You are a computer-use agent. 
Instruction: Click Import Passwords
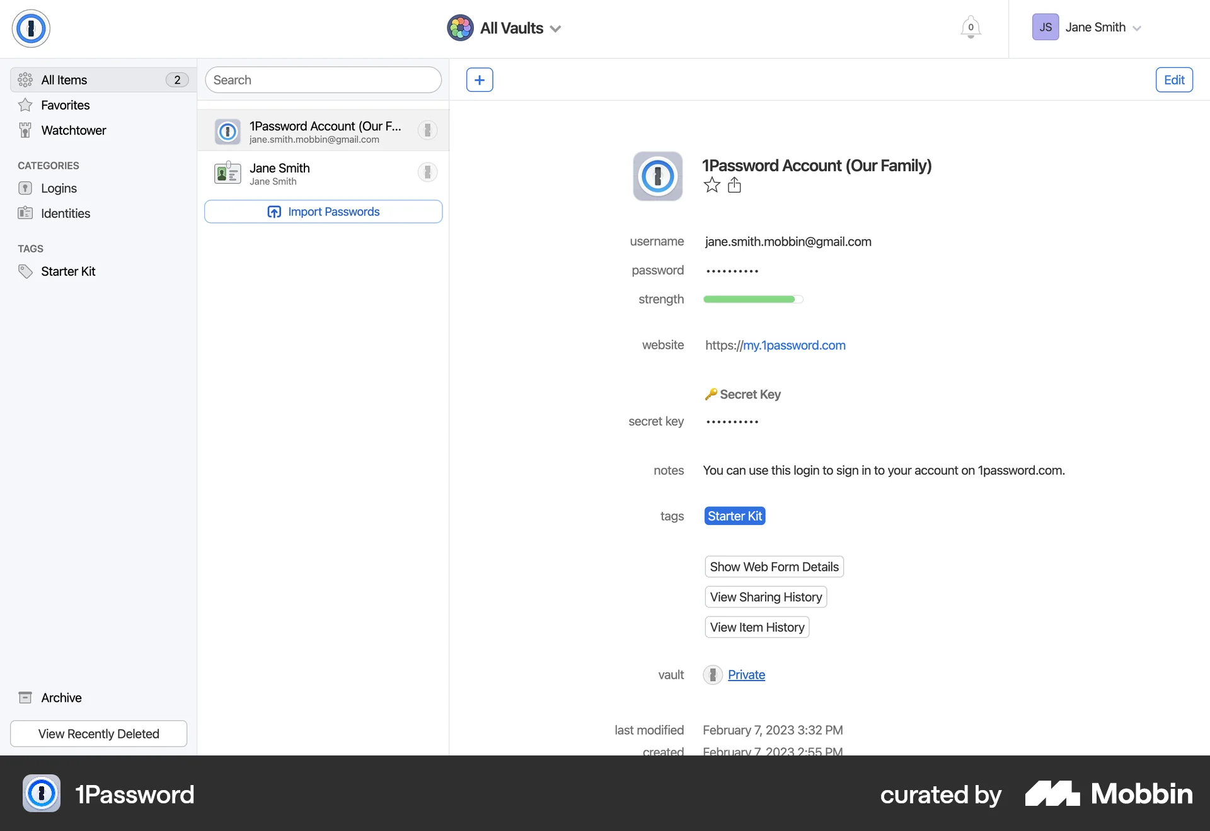coord(323,212)
